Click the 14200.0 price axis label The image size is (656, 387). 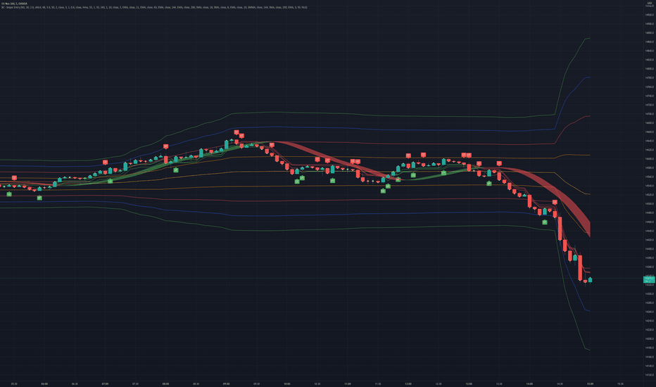click(x=649, y=339)
